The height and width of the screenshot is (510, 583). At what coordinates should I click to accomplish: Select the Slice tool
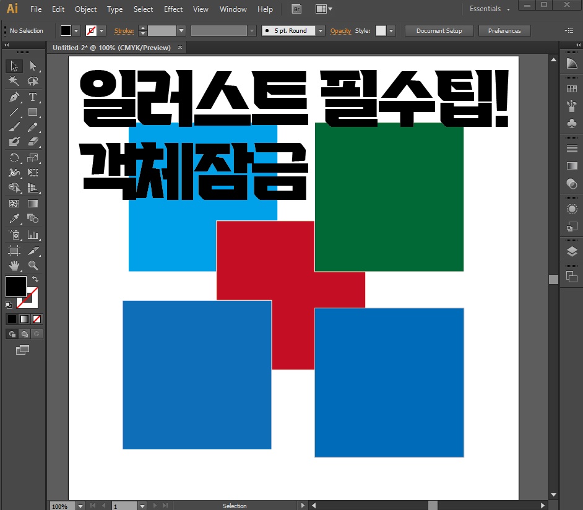click(33, 251)
